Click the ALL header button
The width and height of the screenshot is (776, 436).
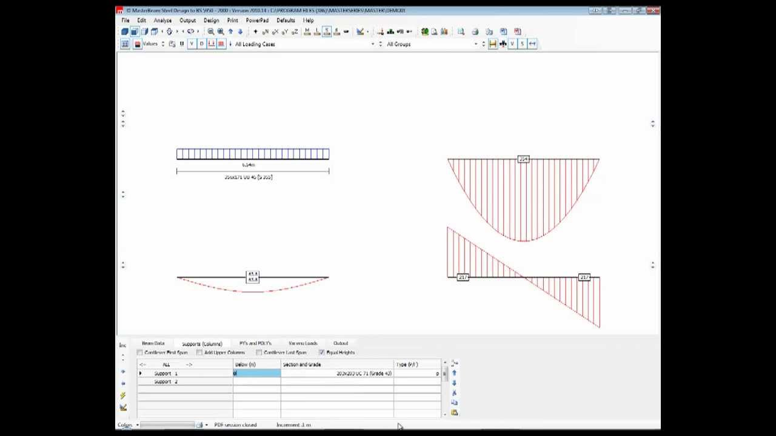coord(166,365)
